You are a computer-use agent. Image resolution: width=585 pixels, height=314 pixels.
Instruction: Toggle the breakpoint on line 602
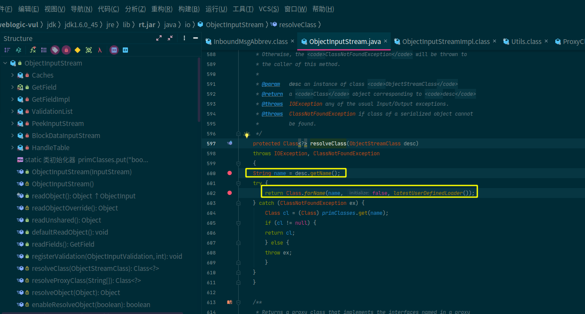pyautogui.click(x=230, y=193)
